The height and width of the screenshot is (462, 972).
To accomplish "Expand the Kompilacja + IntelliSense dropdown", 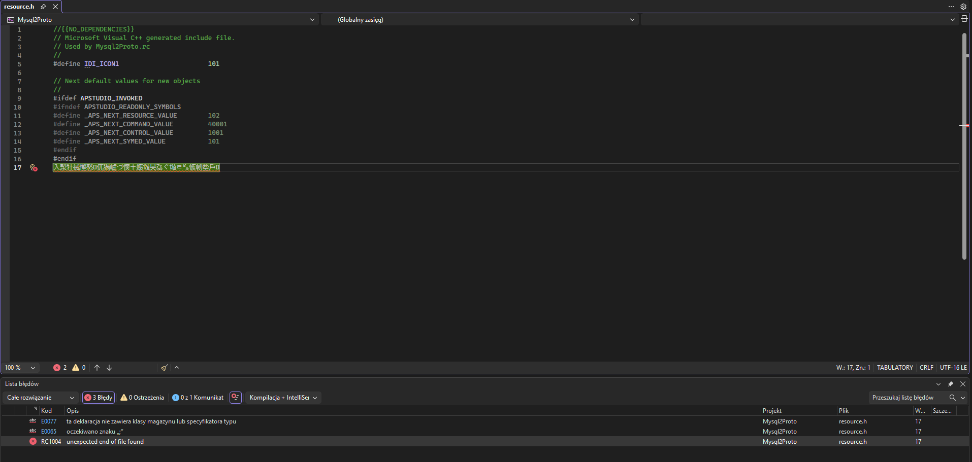I will [x=283, y=398].
